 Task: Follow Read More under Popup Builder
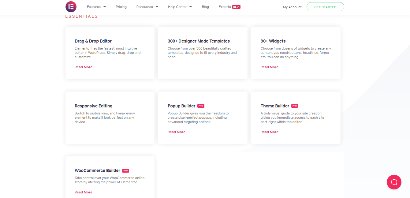click(x=177, y=132)
